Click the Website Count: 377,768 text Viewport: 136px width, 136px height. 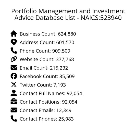tap(47, 59)
